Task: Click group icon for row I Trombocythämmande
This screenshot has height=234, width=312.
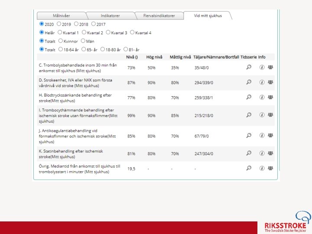Action: coord(270,115)
